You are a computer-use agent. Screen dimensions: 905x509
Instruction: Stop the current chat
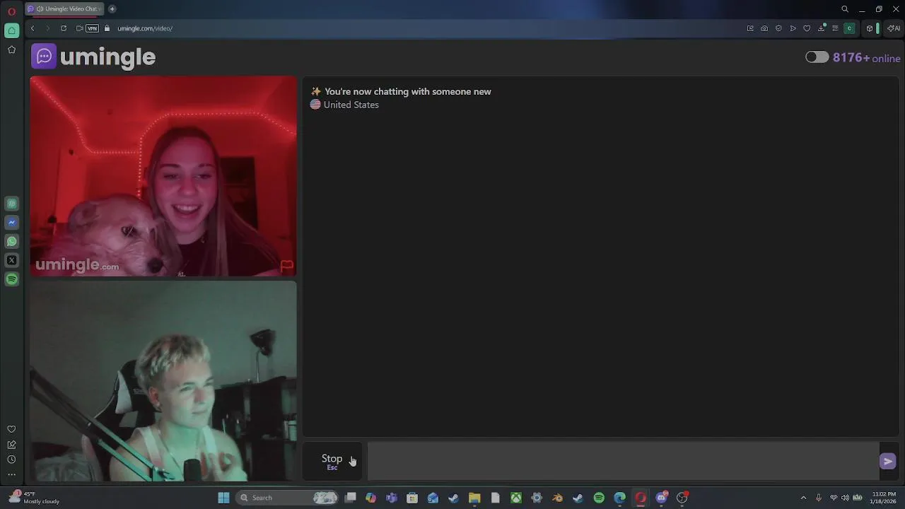pos(332,461)
